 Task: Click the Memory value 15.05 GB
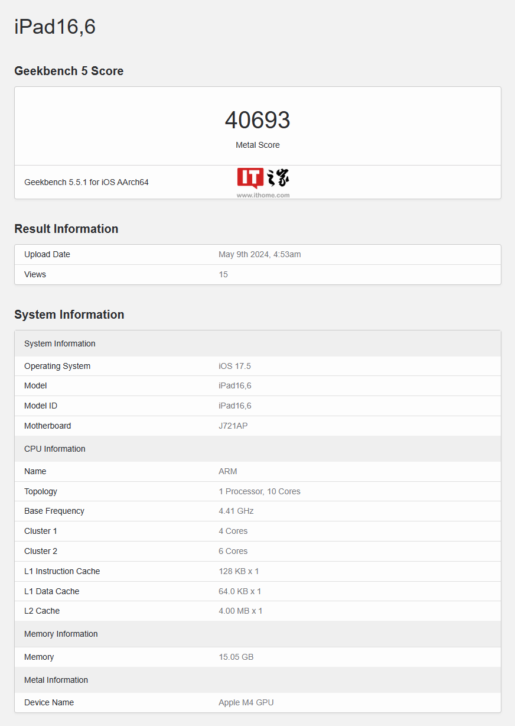coord(236,657)
